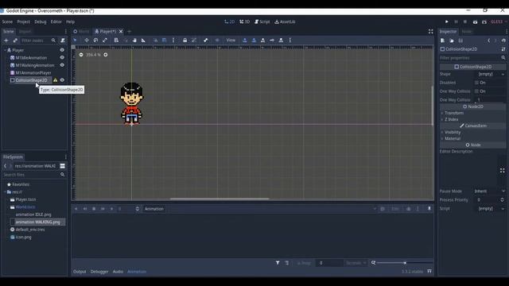
Task: Adjust the animation timeline zoom slider
Action: (x=405, y=263)
